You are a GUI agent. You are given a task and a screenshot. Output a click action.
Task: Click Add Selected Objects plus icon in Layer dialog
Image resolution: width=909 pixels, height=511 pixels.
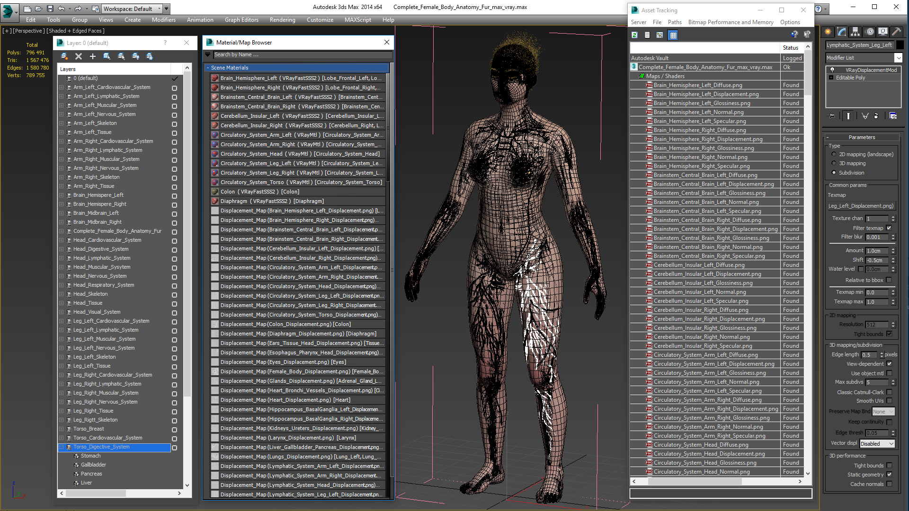pyautogui.click(x=93, y=56)
